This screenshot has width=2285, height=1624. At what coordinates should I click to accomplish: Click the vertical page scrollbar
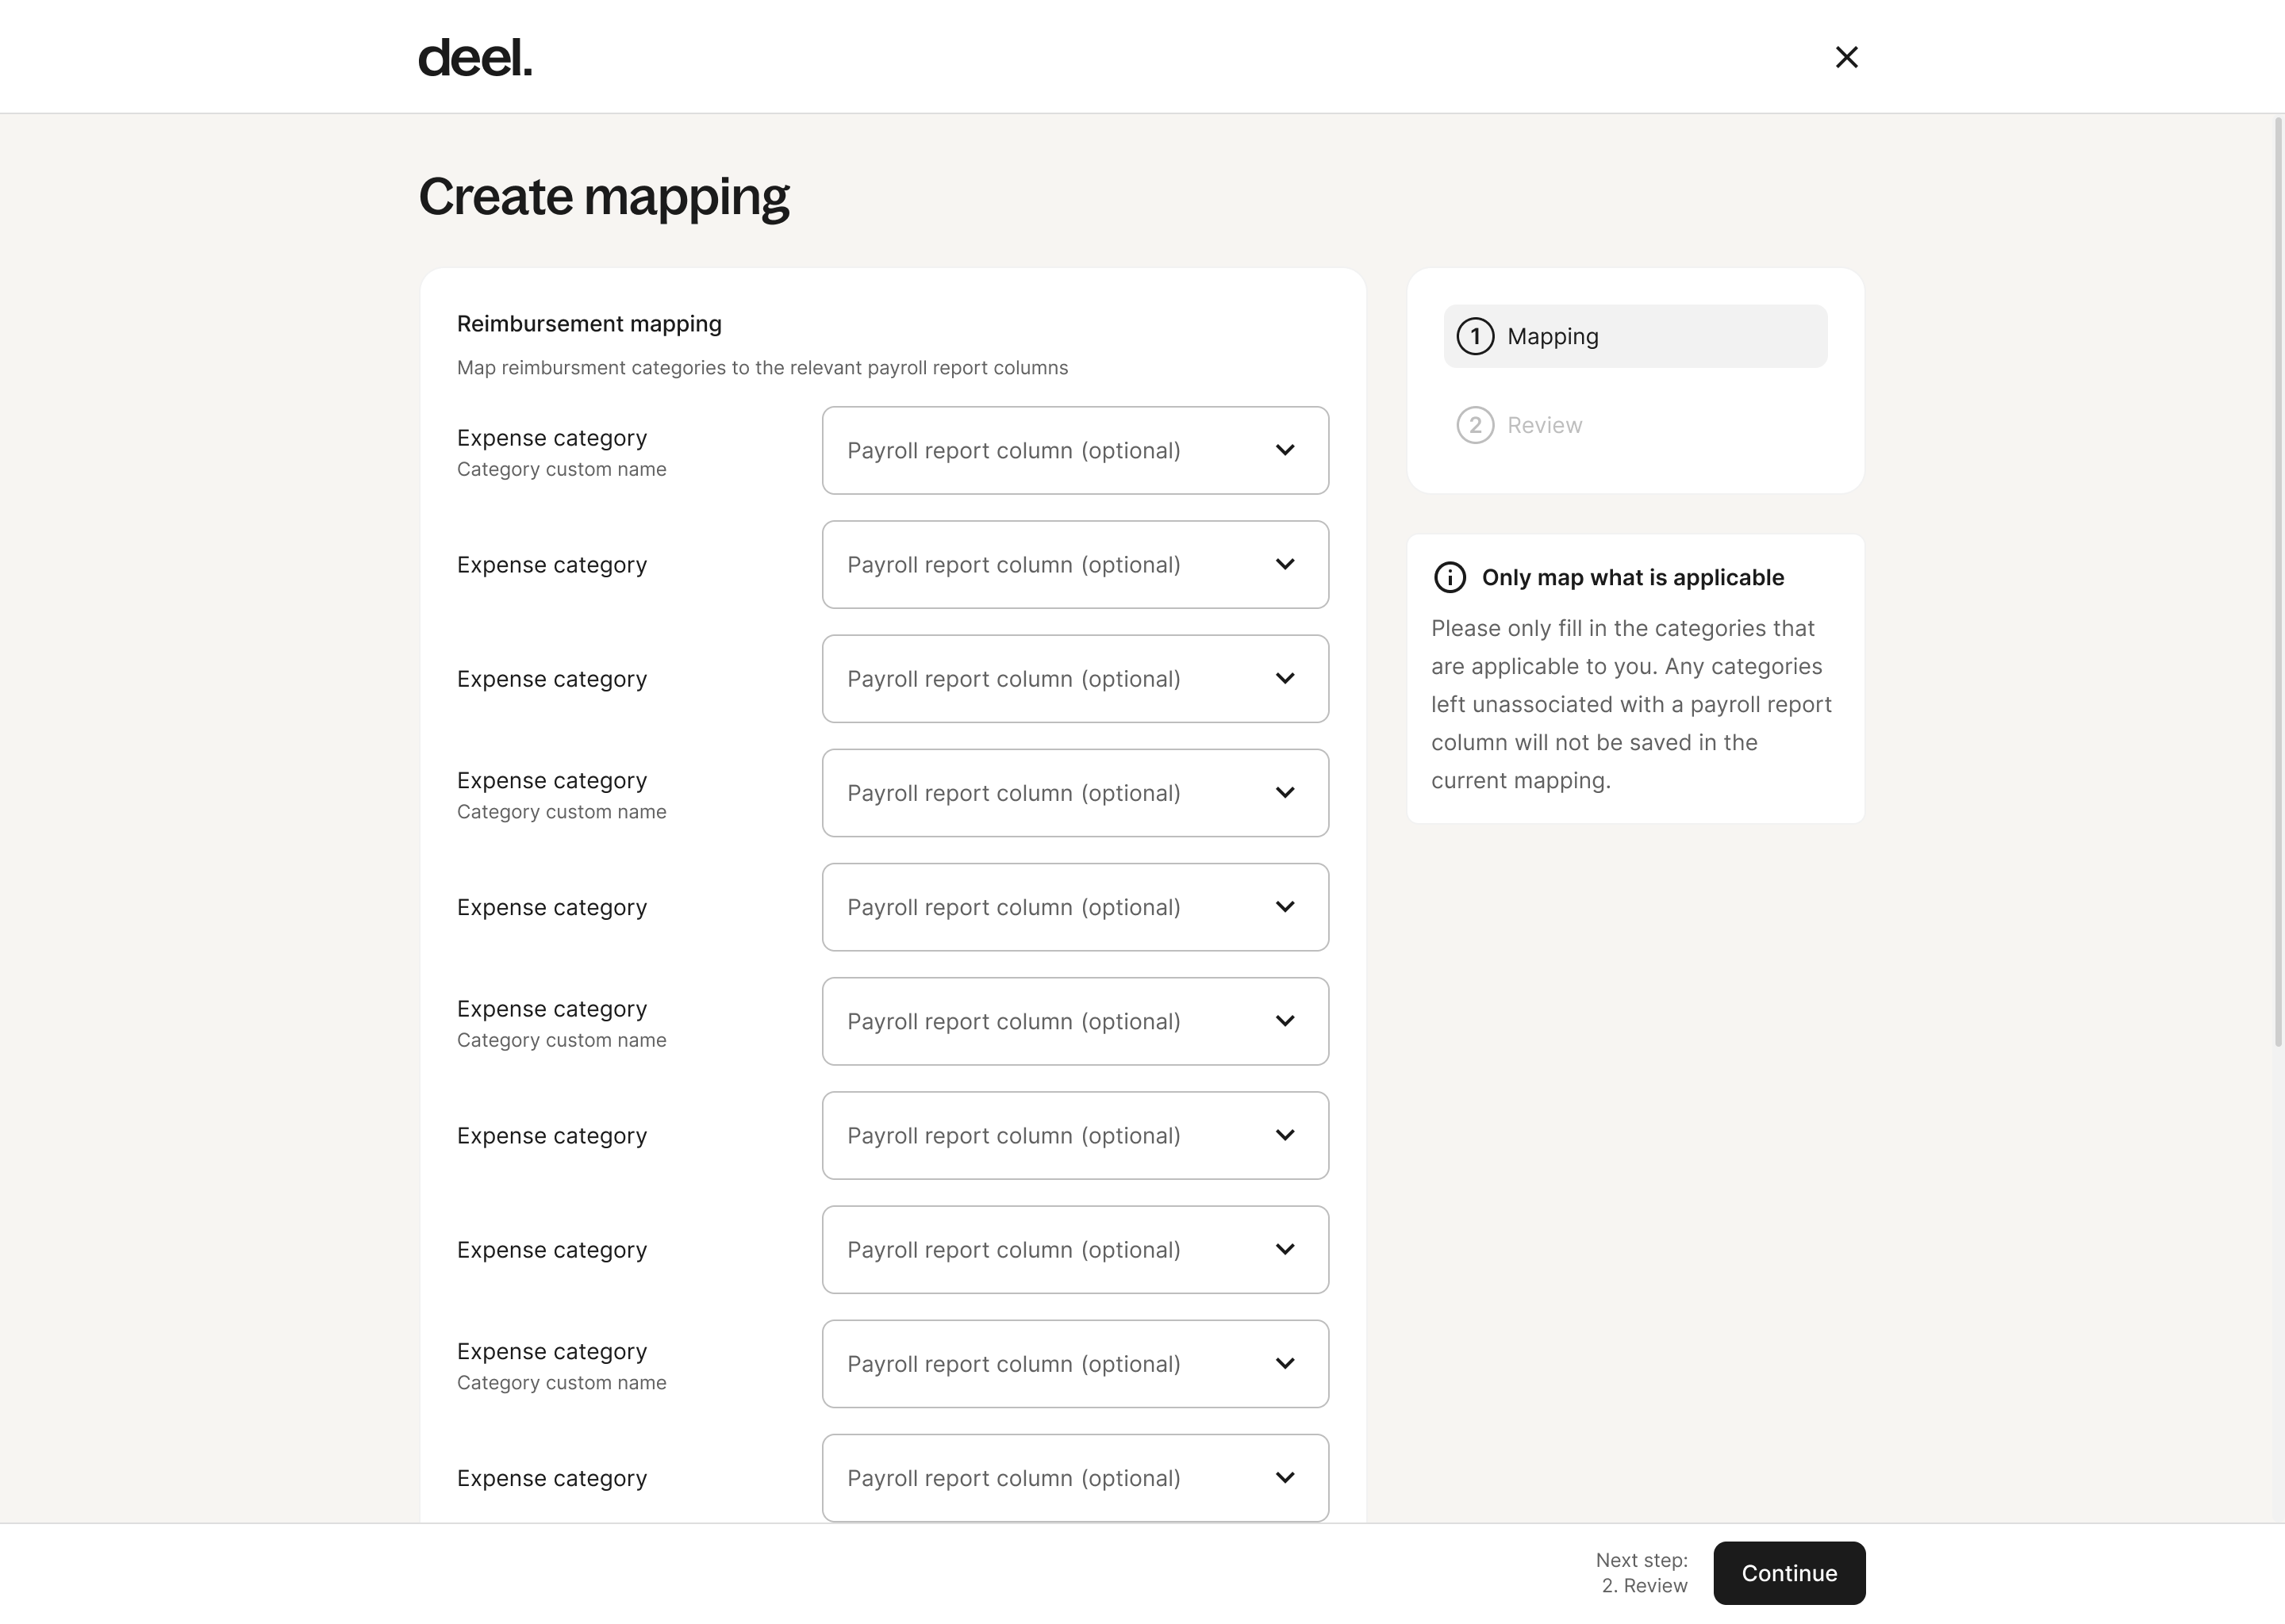coord(2278,580)
